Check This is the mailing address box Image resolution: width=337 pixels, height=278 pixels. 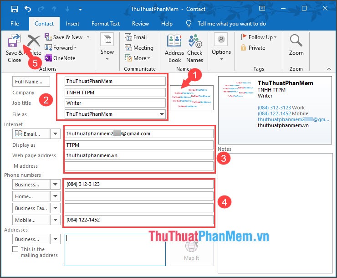tap(15, 249)
